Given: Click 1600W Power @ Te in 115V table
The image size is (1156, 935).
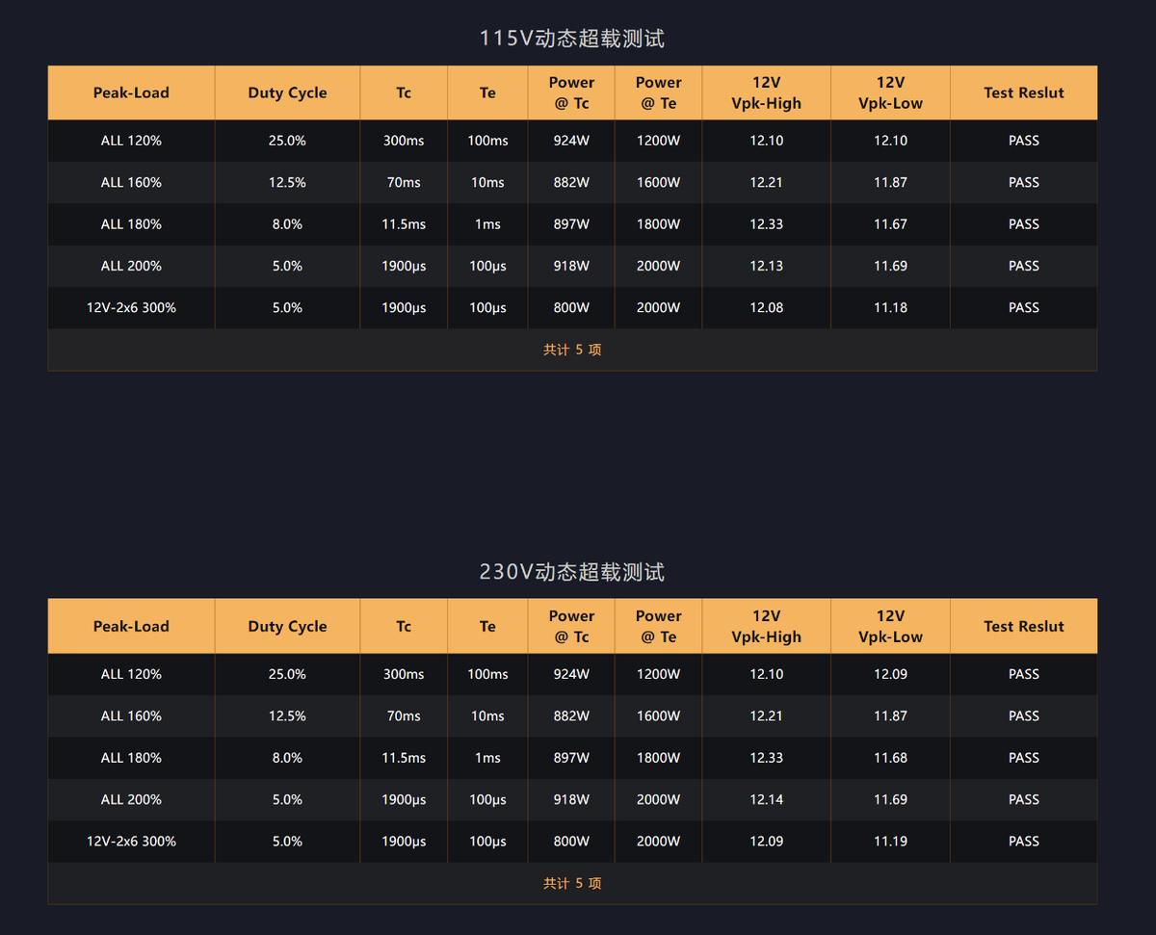Looking at the screenshot, I should pos(658,183).
